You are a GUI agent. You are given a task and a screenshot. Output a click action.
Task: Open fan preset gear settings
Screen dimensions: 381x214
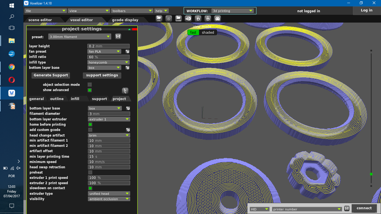(127, 52)
